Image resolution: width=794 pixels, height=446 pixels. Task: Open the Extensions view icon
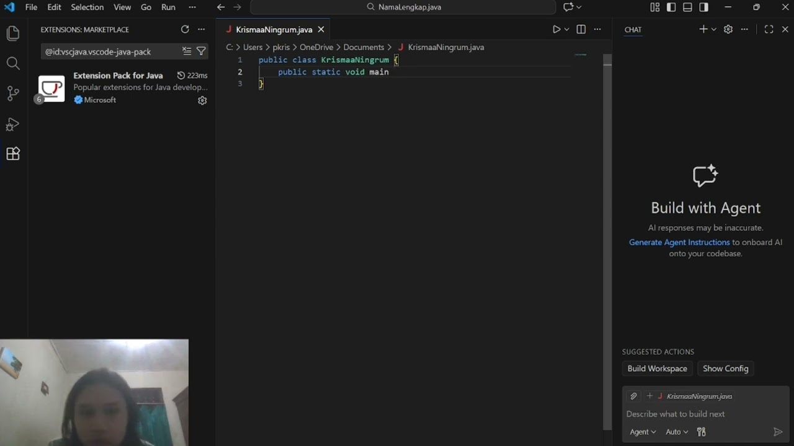tap(13, 154)
